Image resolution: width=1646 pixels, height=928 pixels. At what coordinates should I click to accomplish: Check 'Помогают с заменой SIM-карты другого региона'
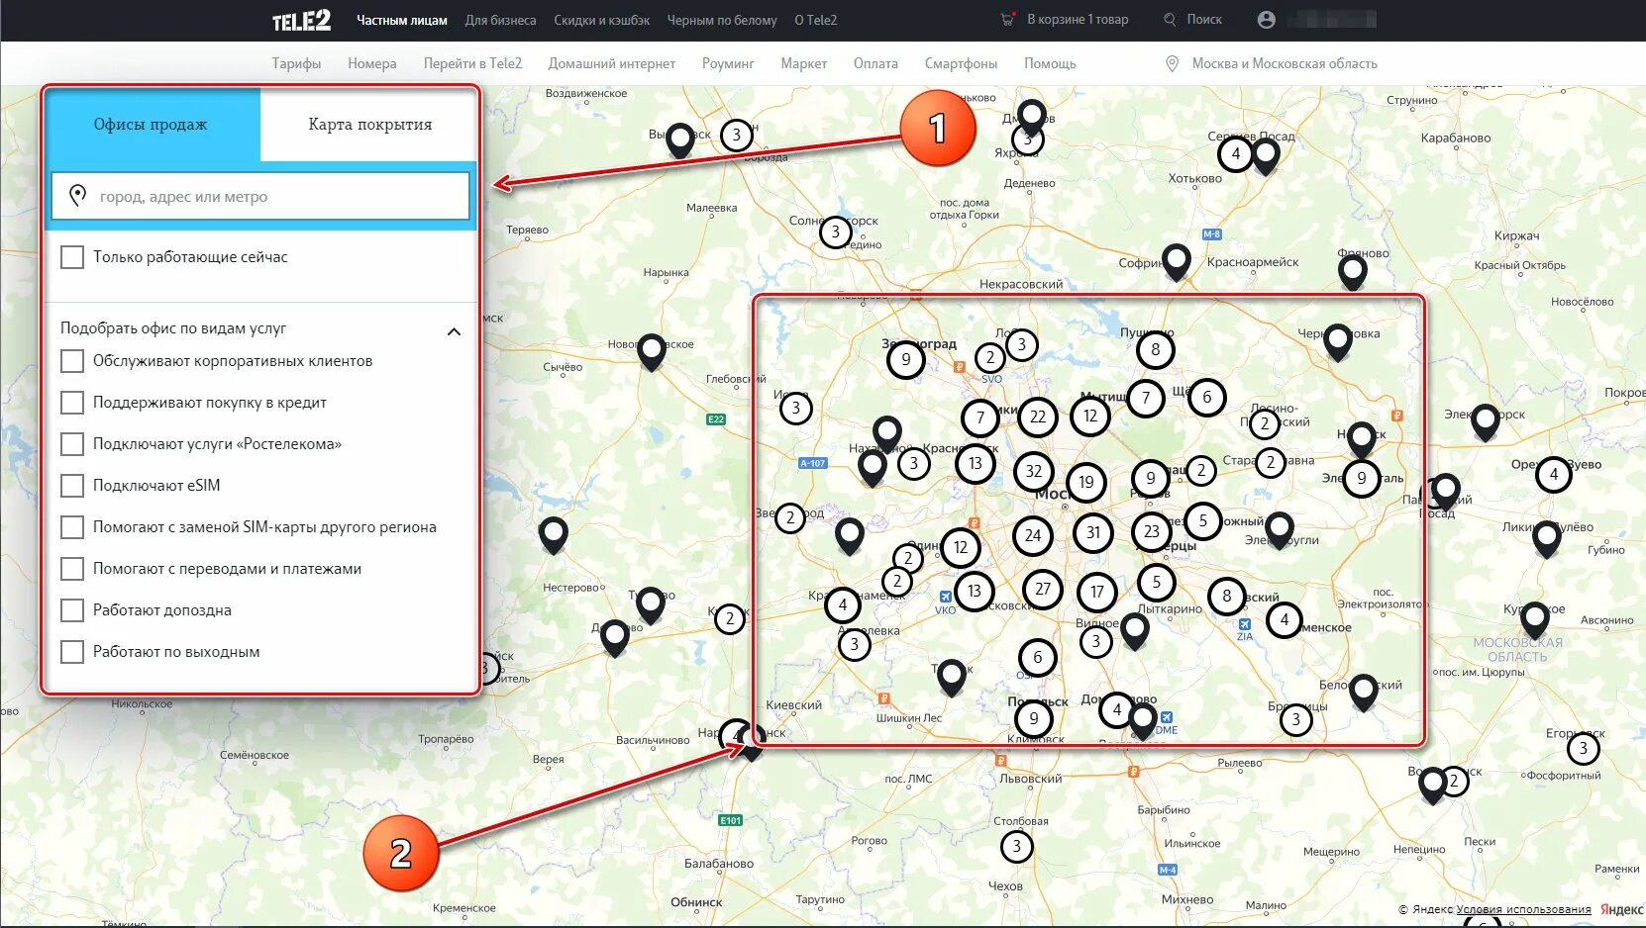click(72, 527)
